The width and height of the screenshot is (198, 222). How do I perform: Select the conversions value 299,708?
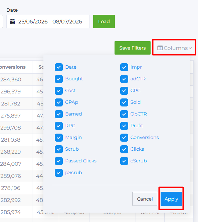click(x=11, y=128)
